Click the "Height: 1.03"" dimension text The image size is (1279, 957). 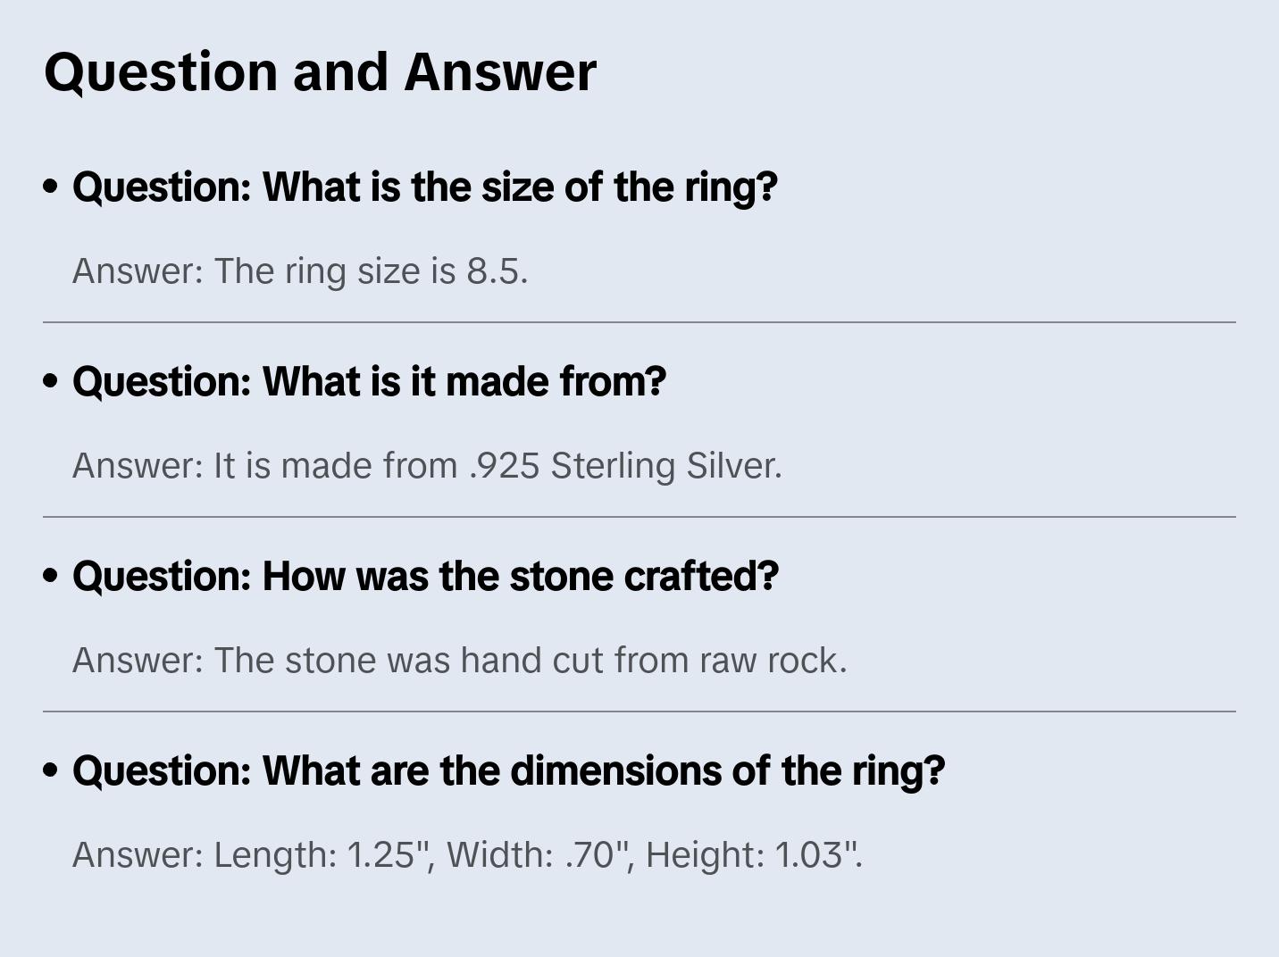coord(753,855)
